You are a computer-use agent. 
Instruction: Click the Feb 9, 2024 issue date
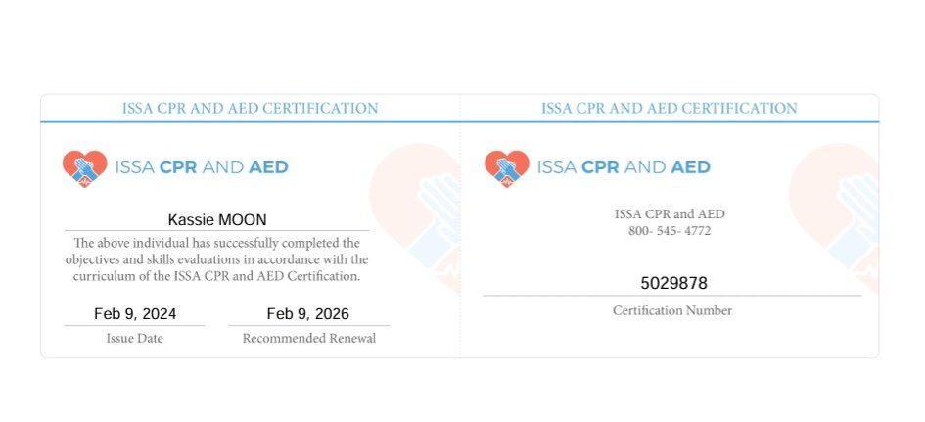coord(135,314)
